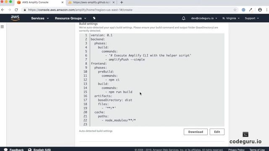
Task: Click the AWS logo home icon
Action: pyautogui.click(x=15, y=18)
